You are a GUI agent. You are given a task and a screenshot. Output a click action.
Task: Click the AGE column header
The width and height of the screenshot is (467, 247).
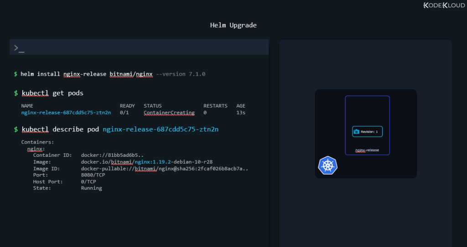[x=241, y=106]
